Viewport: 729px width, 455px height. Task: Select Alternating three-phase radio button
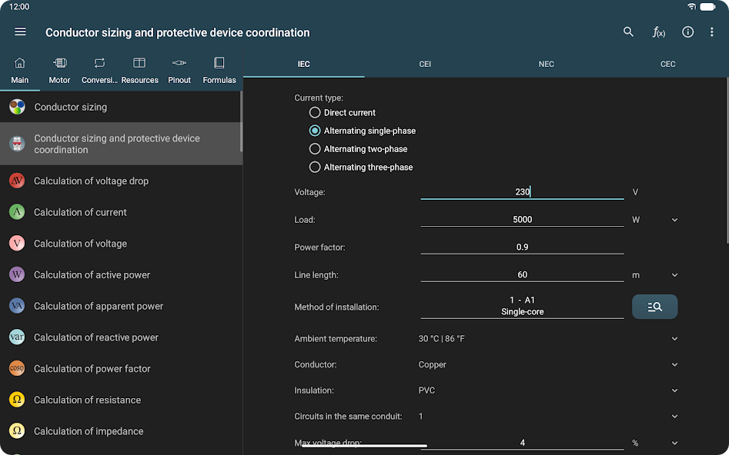tap(315, 167)
